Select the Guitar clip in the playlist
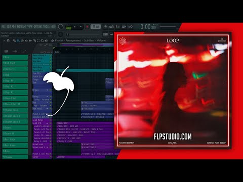The height and width of the screenshot is (182, 243). (x=80, y=157)
